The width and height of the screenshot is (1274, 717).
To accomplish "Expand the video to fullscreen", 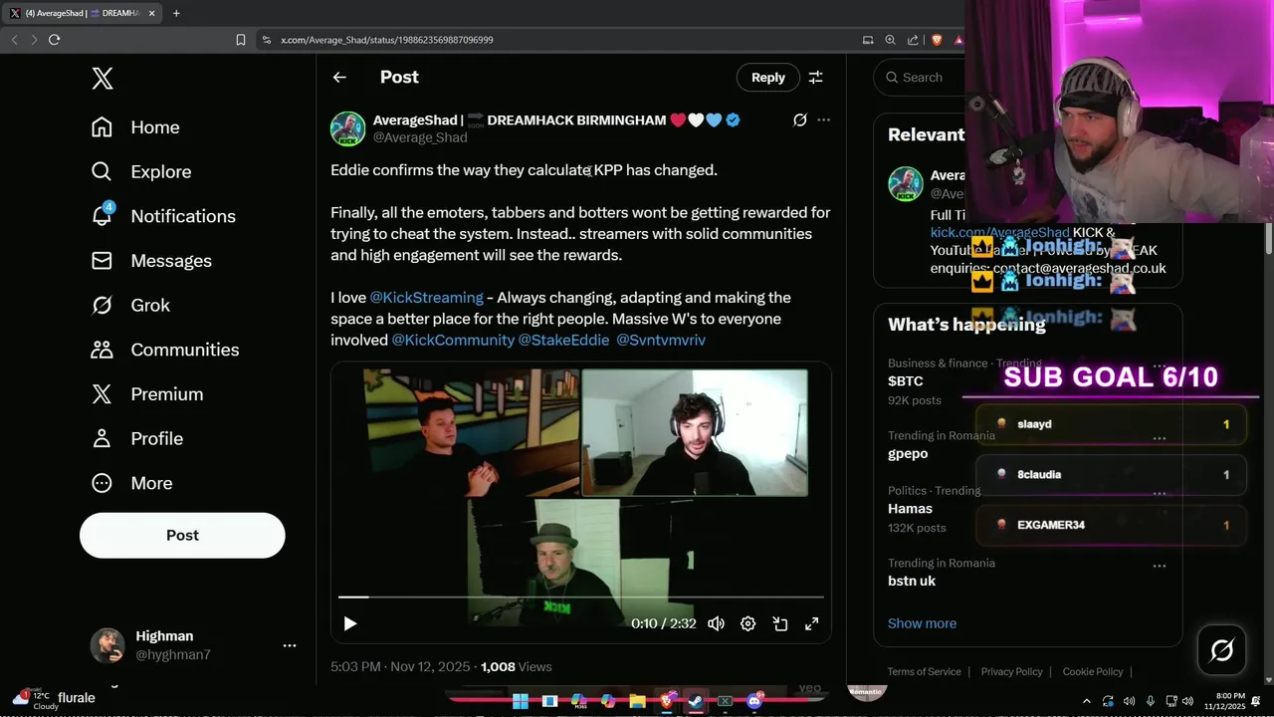I will point(812,623).
